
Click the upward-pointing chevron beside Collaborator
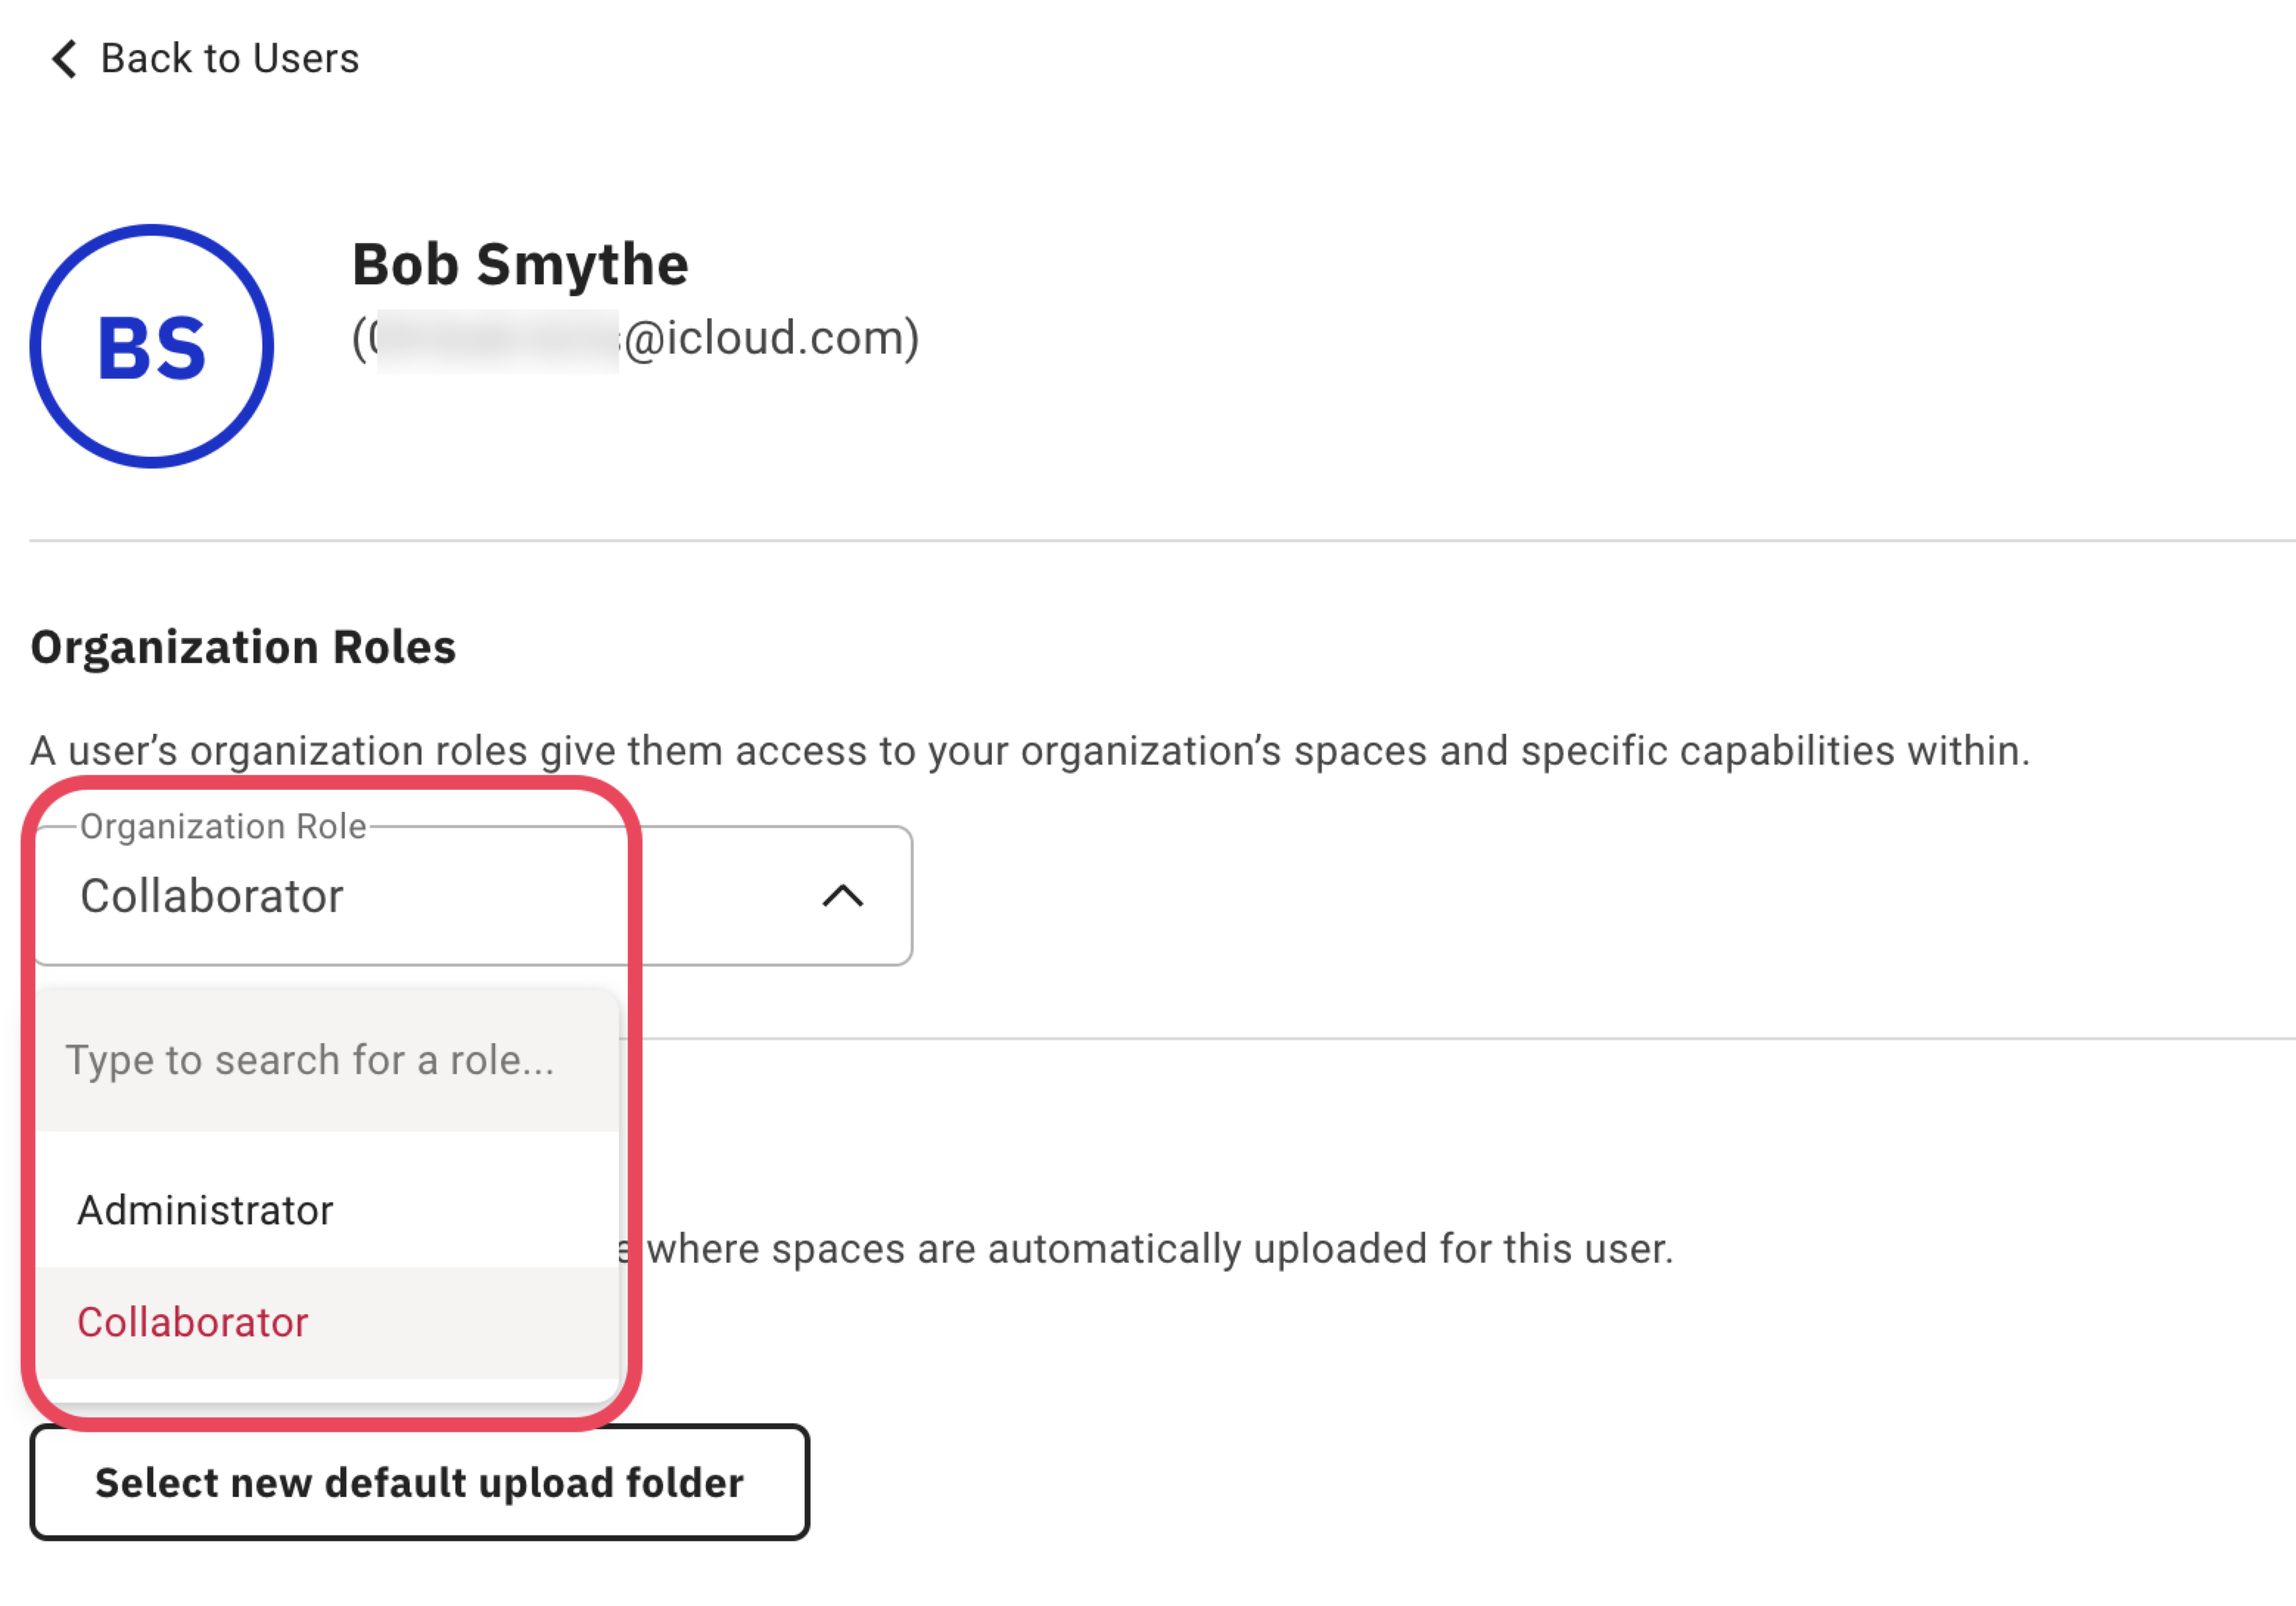tap(843, 895)
